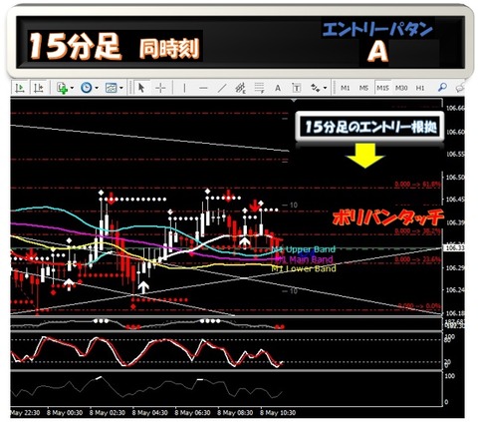The width and height of the screenshot is (478, 422).
Task: Expand the Arrows dropdown arrow
Action: 325,88
